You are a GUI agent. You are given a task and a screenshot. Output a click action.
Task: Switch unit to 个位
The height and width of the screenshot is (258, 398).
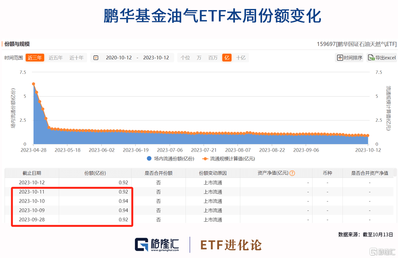[185, 58]
